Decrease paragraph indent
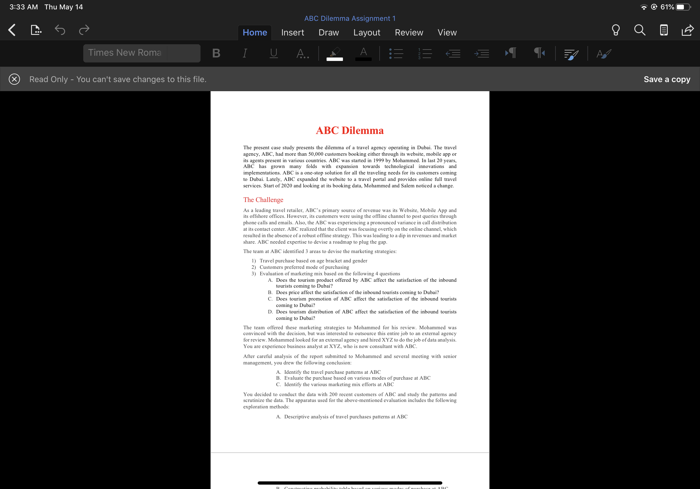700x489 pixels. pyautogui.click(x=453, y=53)
